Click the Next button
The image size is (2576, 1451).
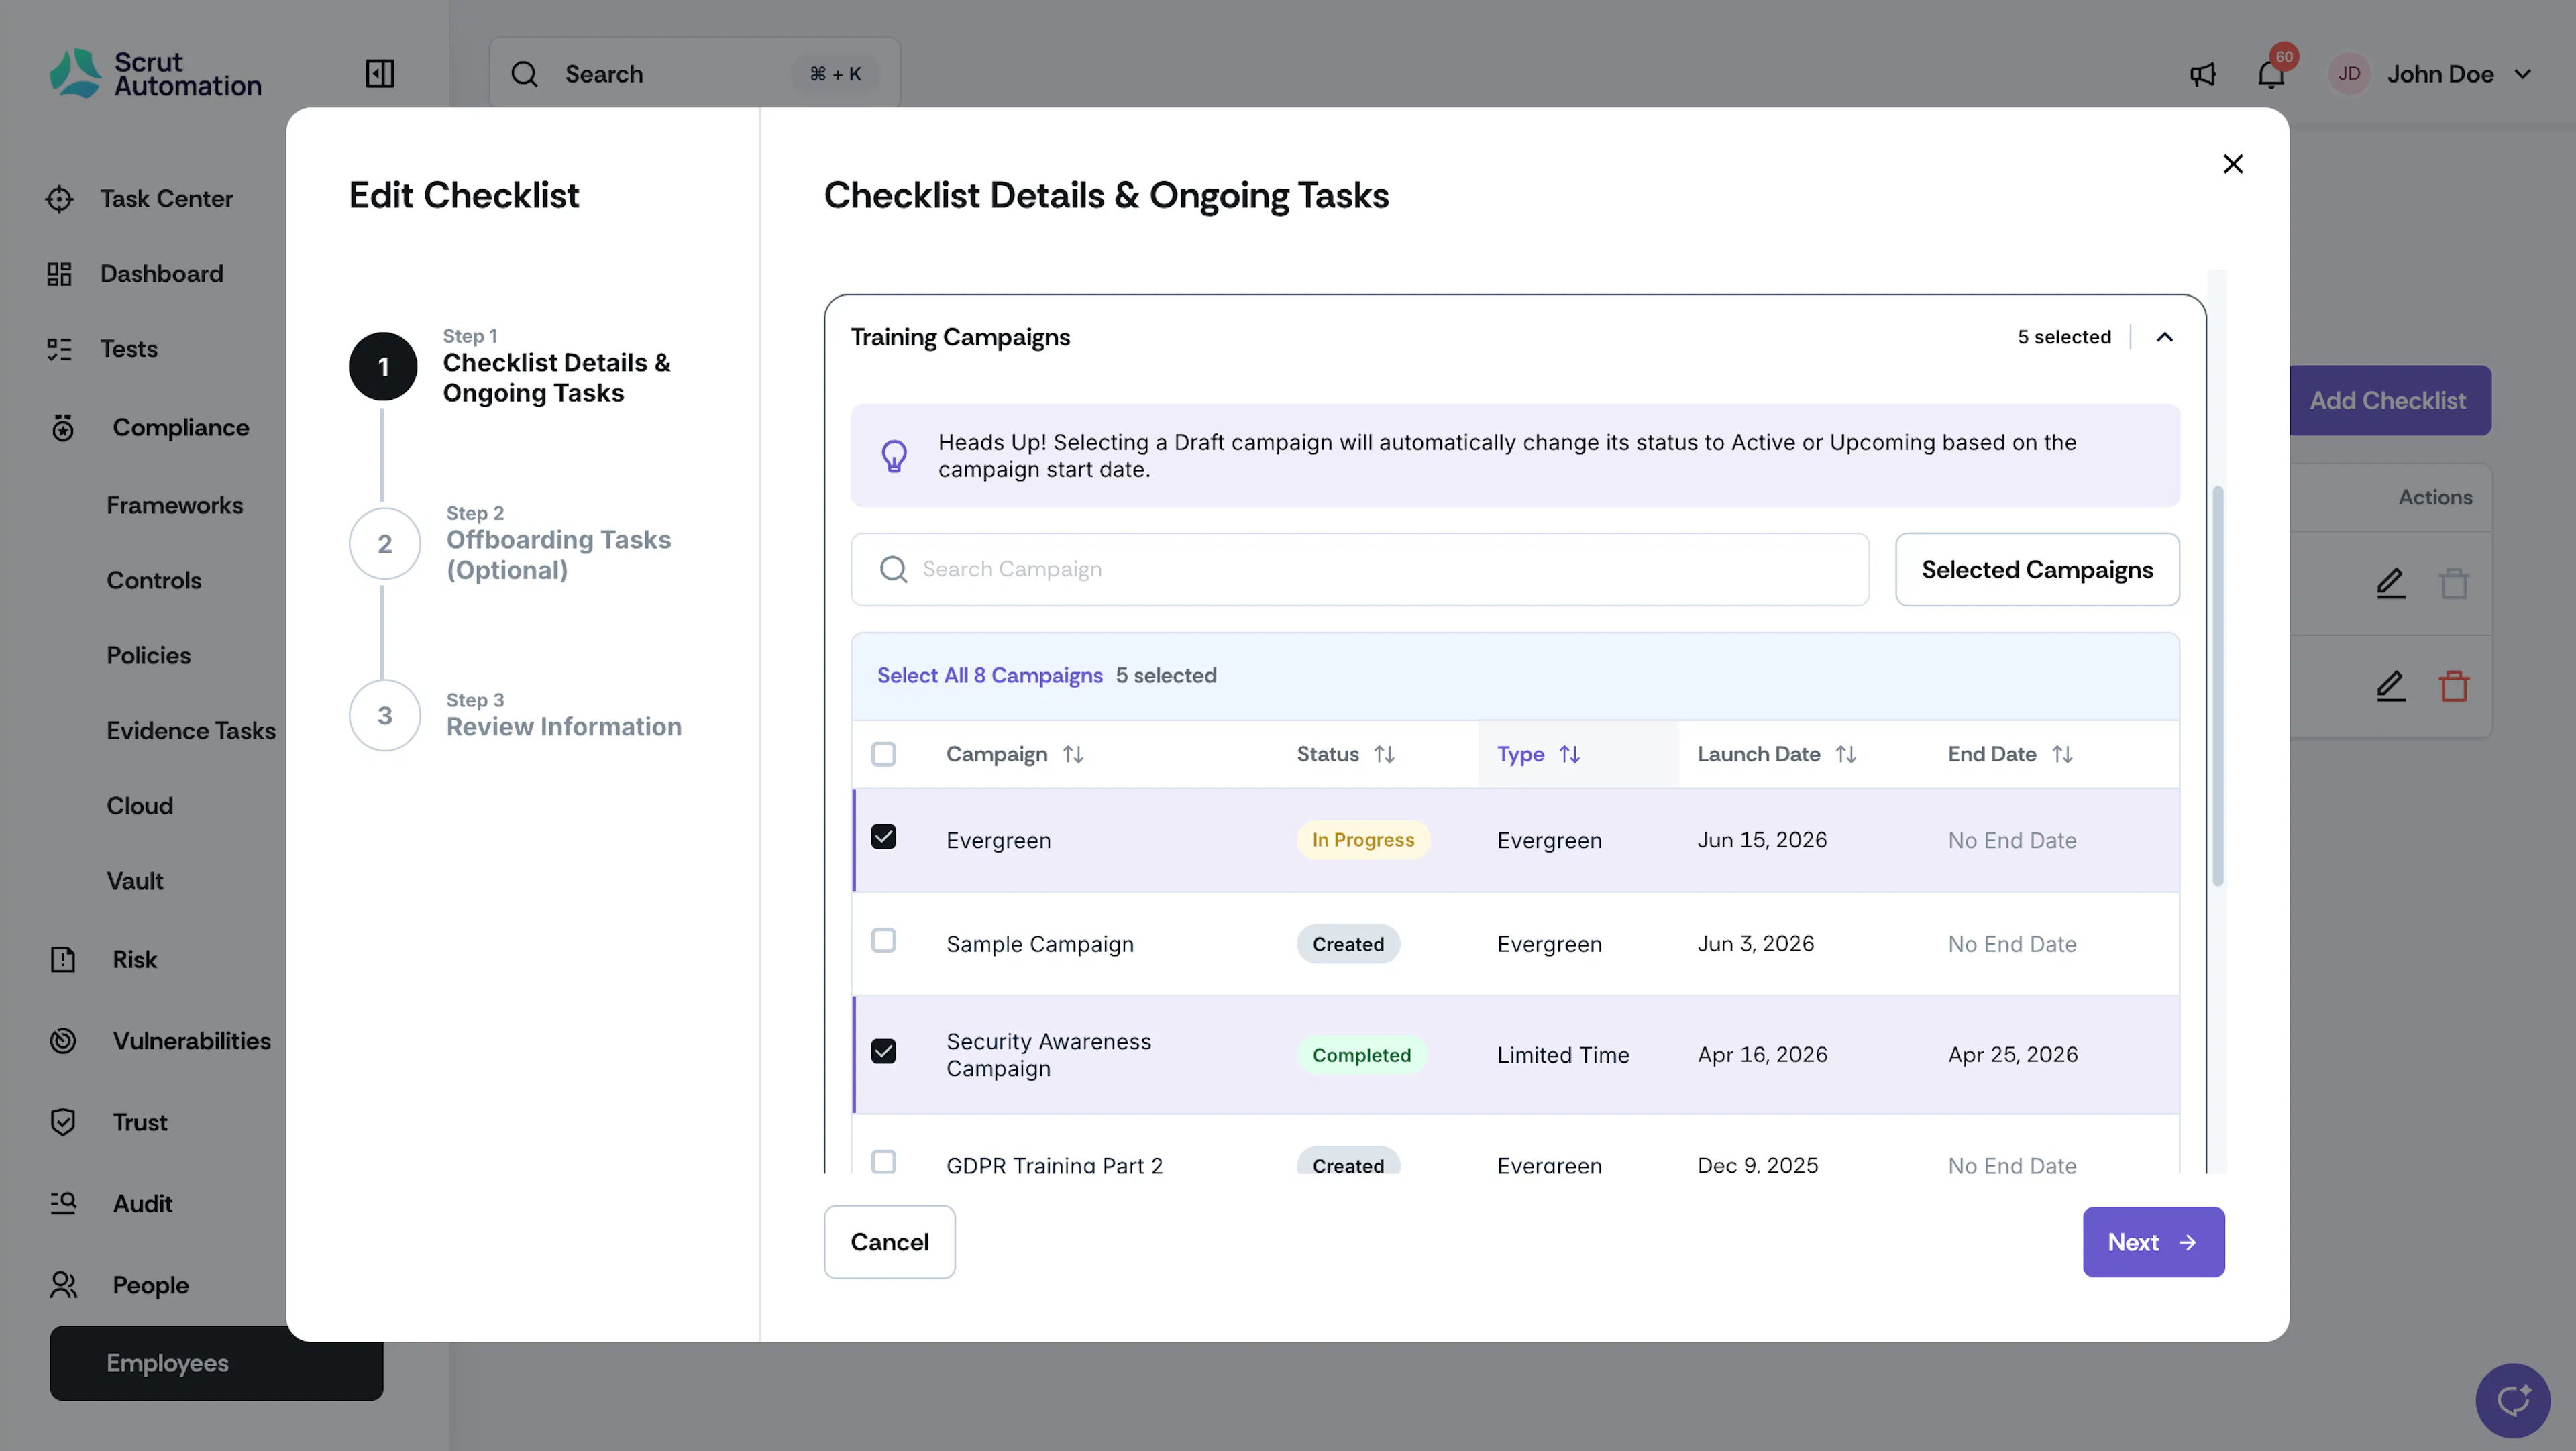click(x=2153, y=1242)
